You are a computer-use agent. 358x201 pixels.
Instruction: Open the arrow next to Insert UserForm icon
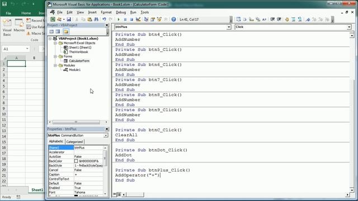(x=64, y=20)
